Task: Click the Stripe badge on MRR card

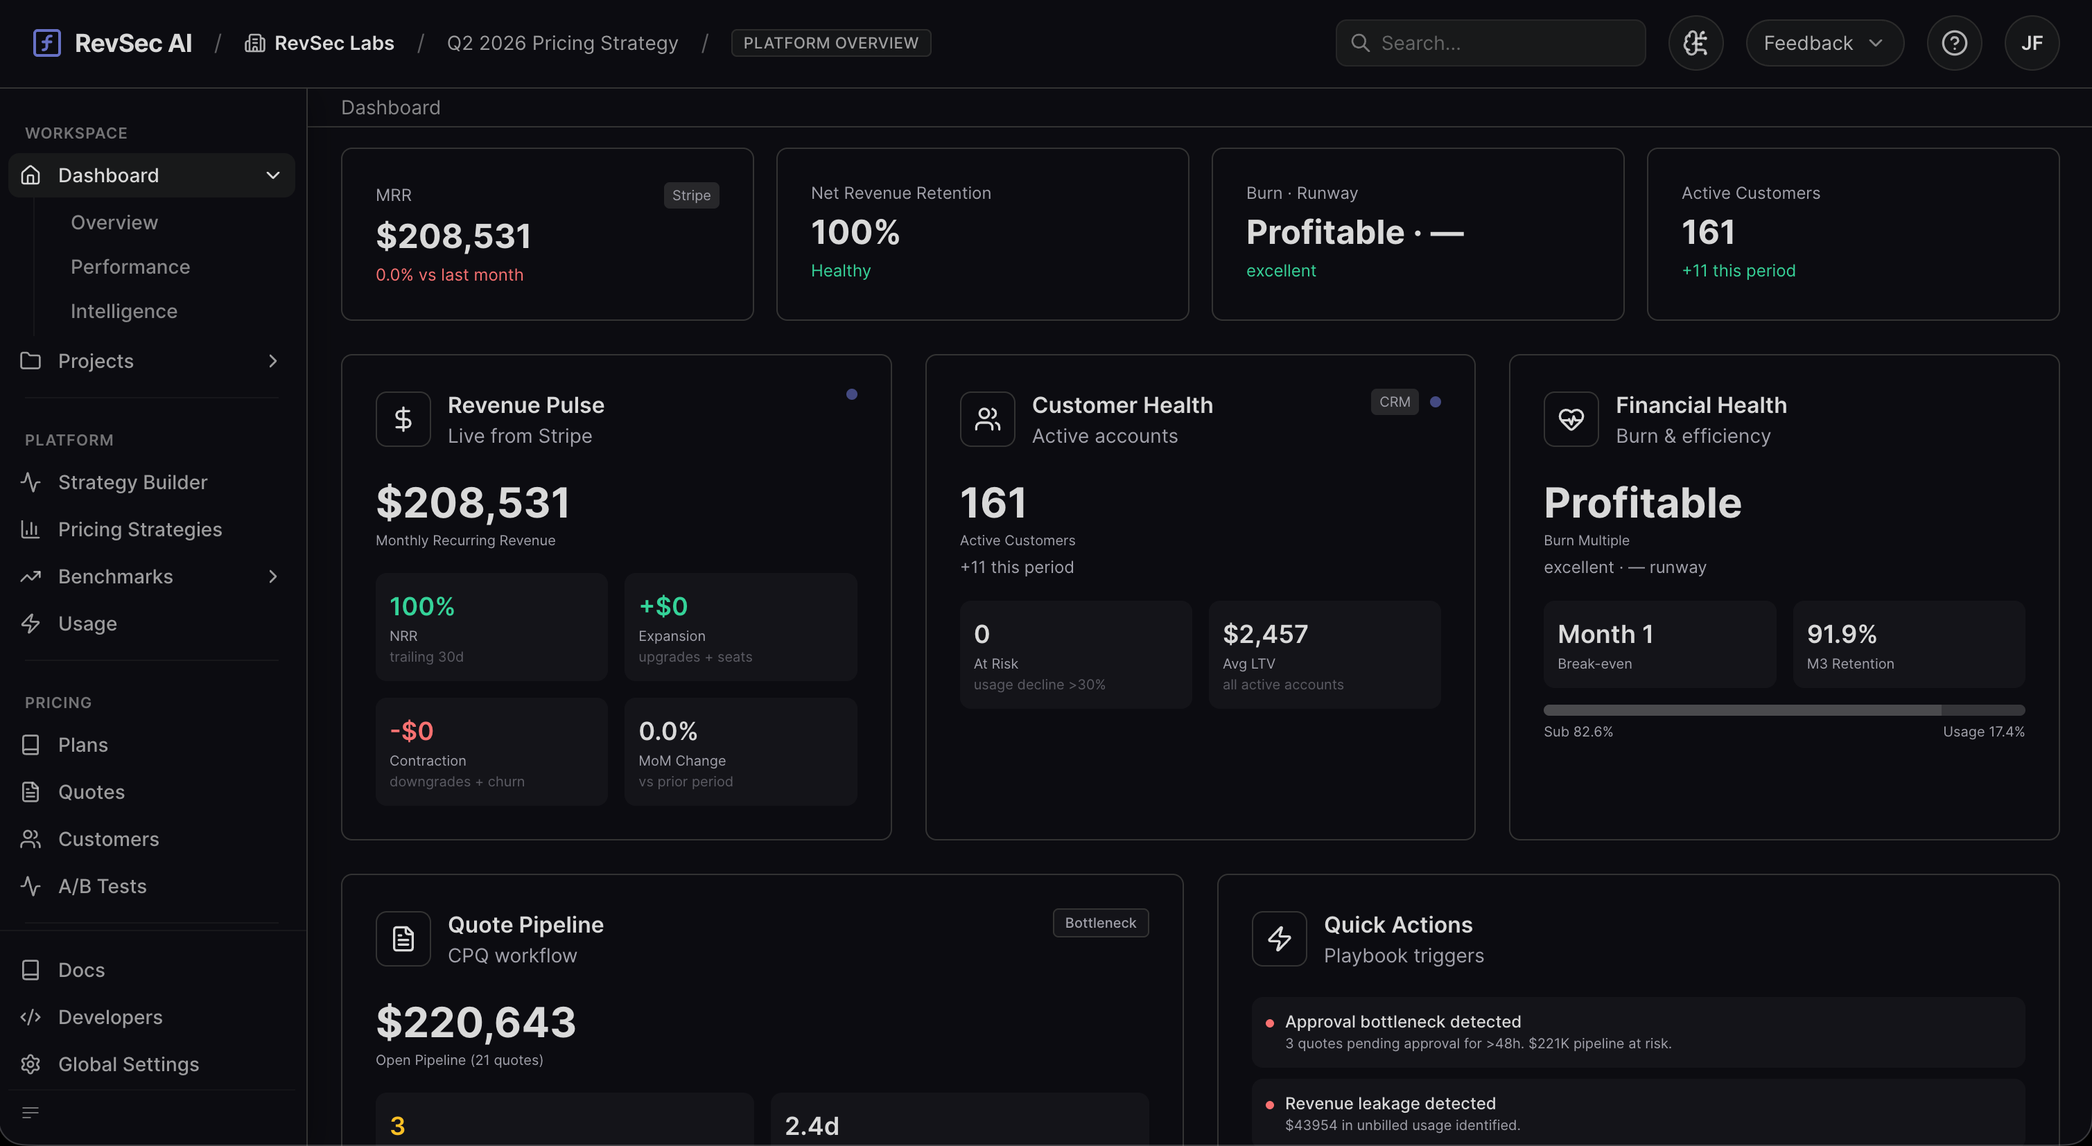Action: coord(691,195)
